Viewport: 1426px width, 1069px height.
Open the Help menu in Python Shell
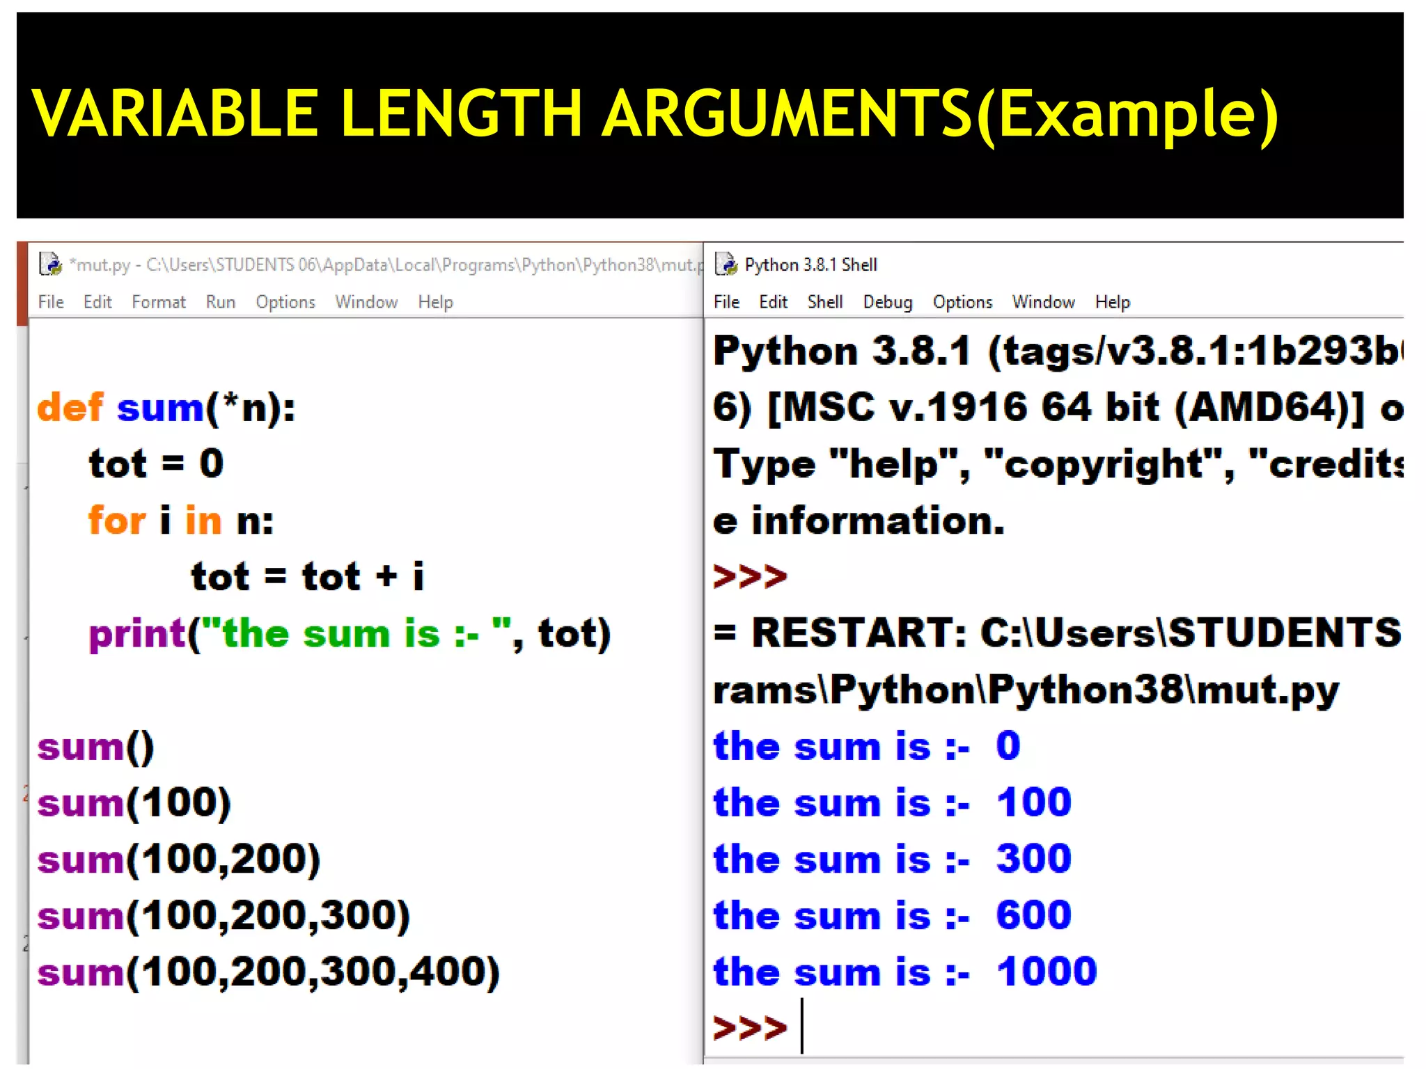(x=1112, y=302)
